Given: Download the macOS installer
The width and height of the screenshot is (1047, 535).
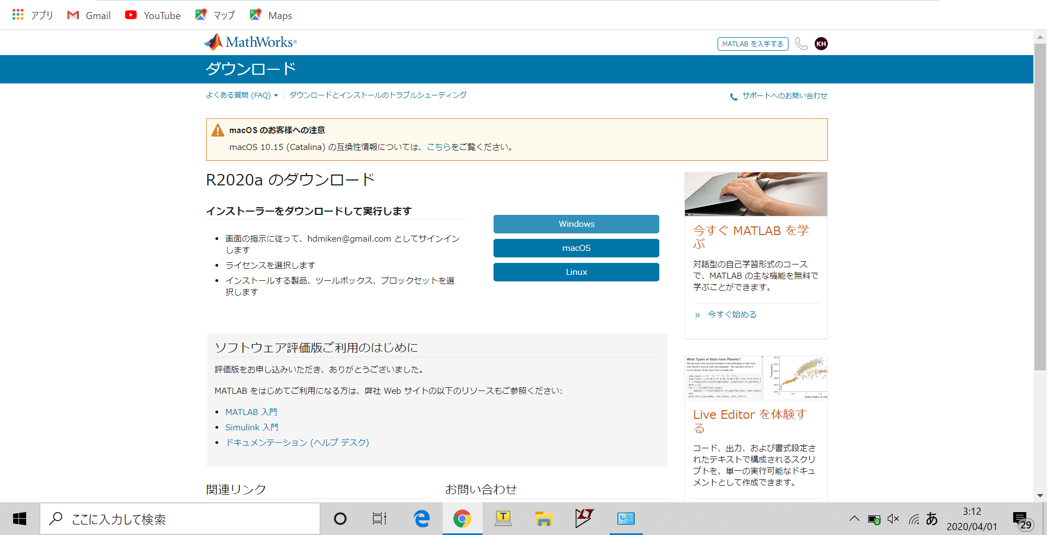Looking at the screenshot, I should point(576,248).
